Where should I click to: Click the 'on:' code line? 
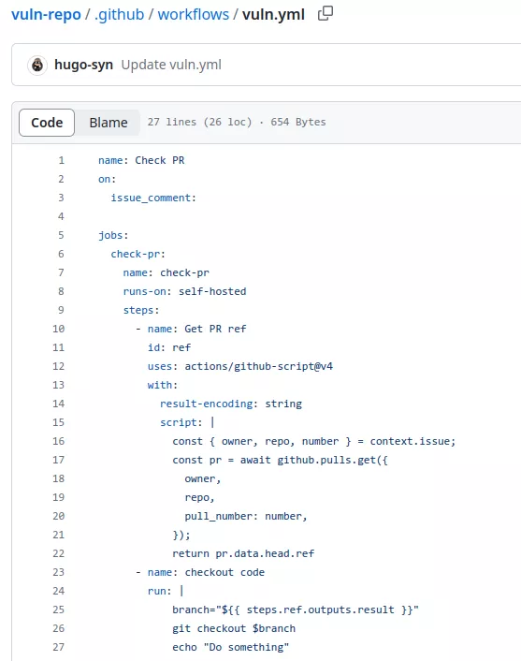(x=107, y=179)
